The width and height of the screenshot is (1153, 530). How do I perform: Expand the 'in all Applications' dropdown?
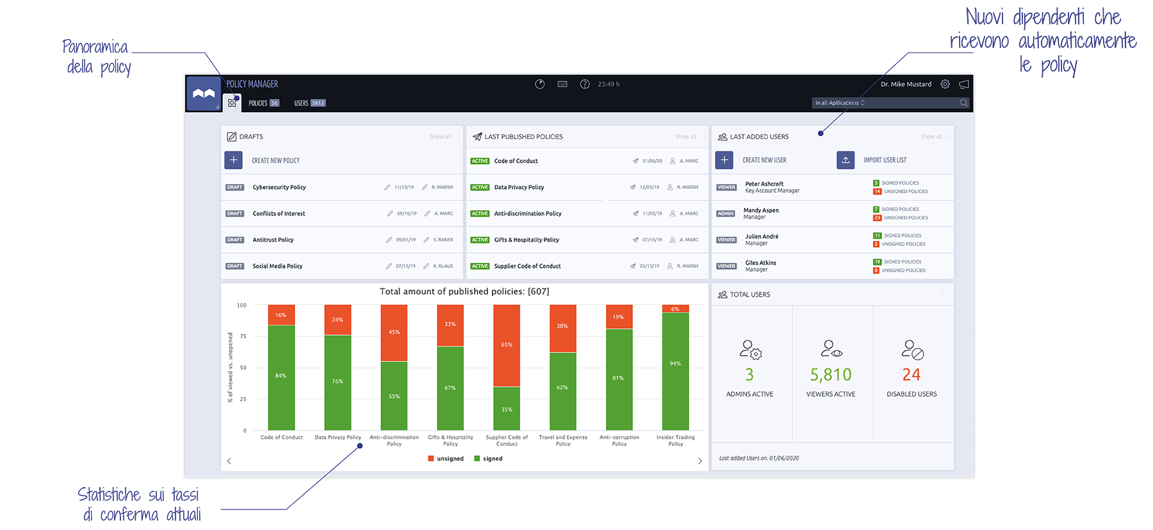pyautogui.click(x=840, y=103)
